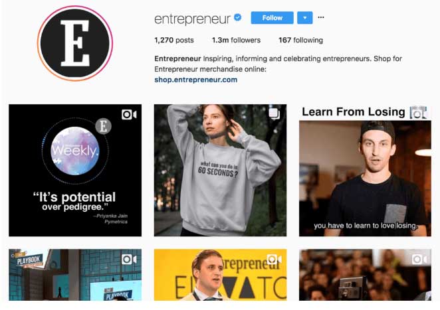
Task: Click the 1,270 posts count
Action: tap(174, 40)
